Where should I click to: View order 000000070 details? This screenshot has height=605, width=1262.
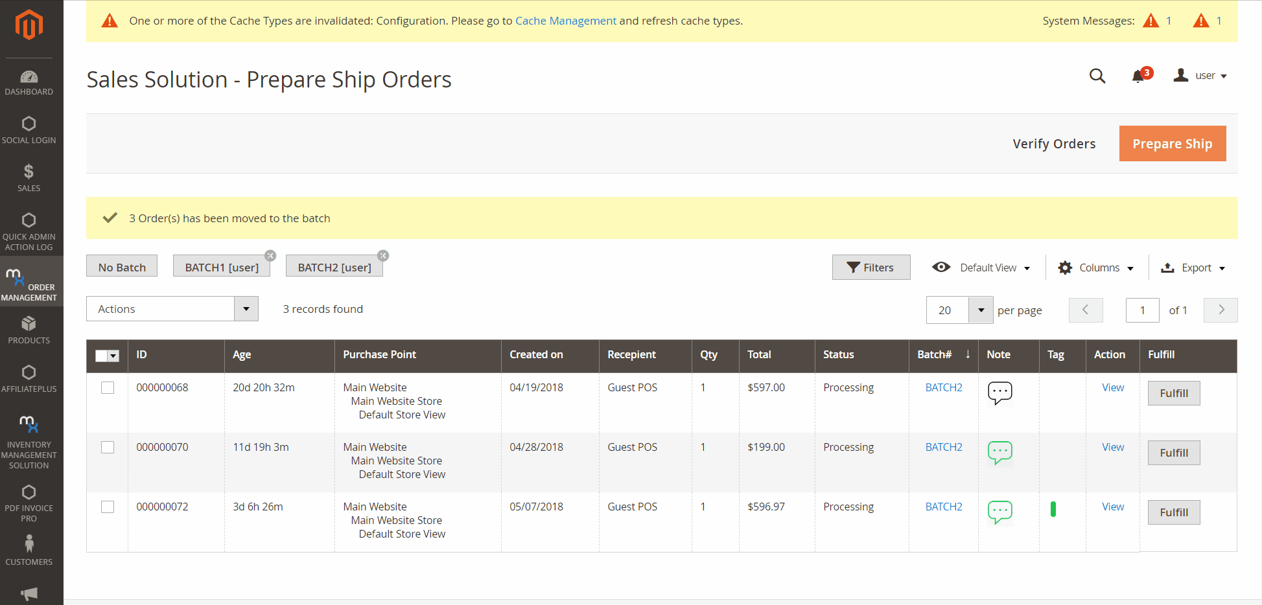[x=1113, y=447]
